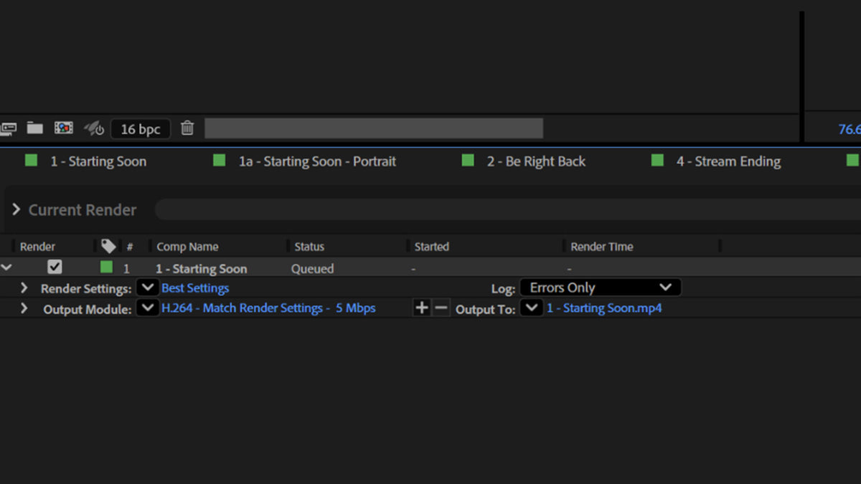Click the interpret footage icon

[7, 128]
